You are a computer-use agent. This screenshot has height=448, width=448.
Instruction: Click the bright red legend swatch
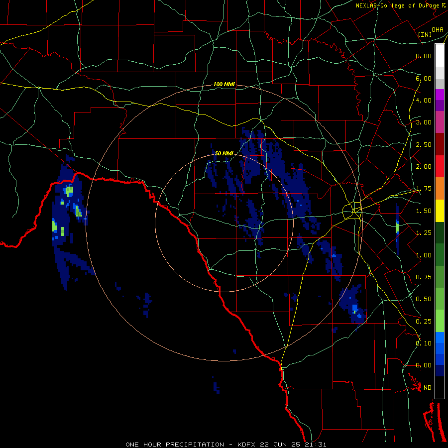click(x=440, y=166)
